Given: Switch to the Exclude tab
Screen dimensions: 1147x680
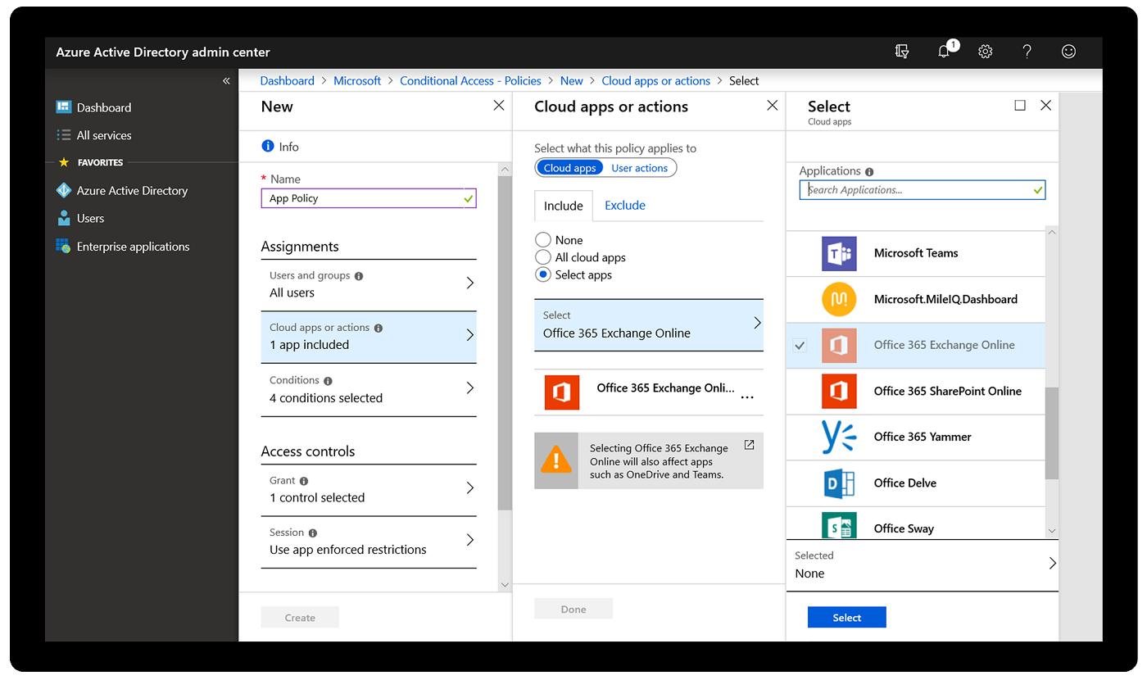Looking at the screenshot, I should pos(624,205).
